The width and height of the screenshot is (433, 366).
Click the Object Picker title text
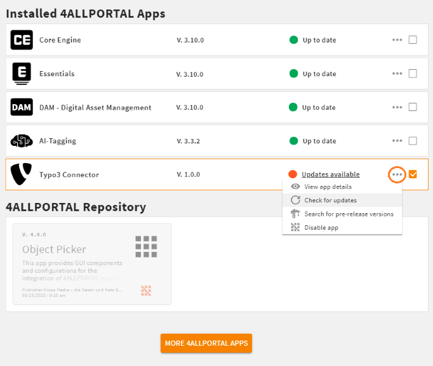(54, 249)
